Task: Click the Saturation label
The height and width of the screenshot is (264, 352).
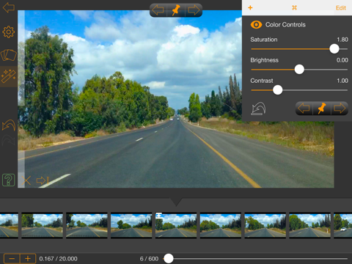Action: click(x=264, y=40)
